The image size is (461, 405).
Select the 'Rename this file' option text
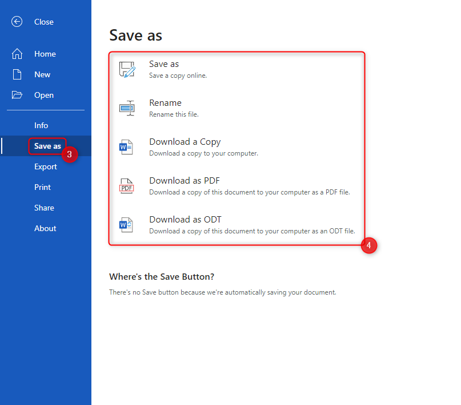coord(174,114)
